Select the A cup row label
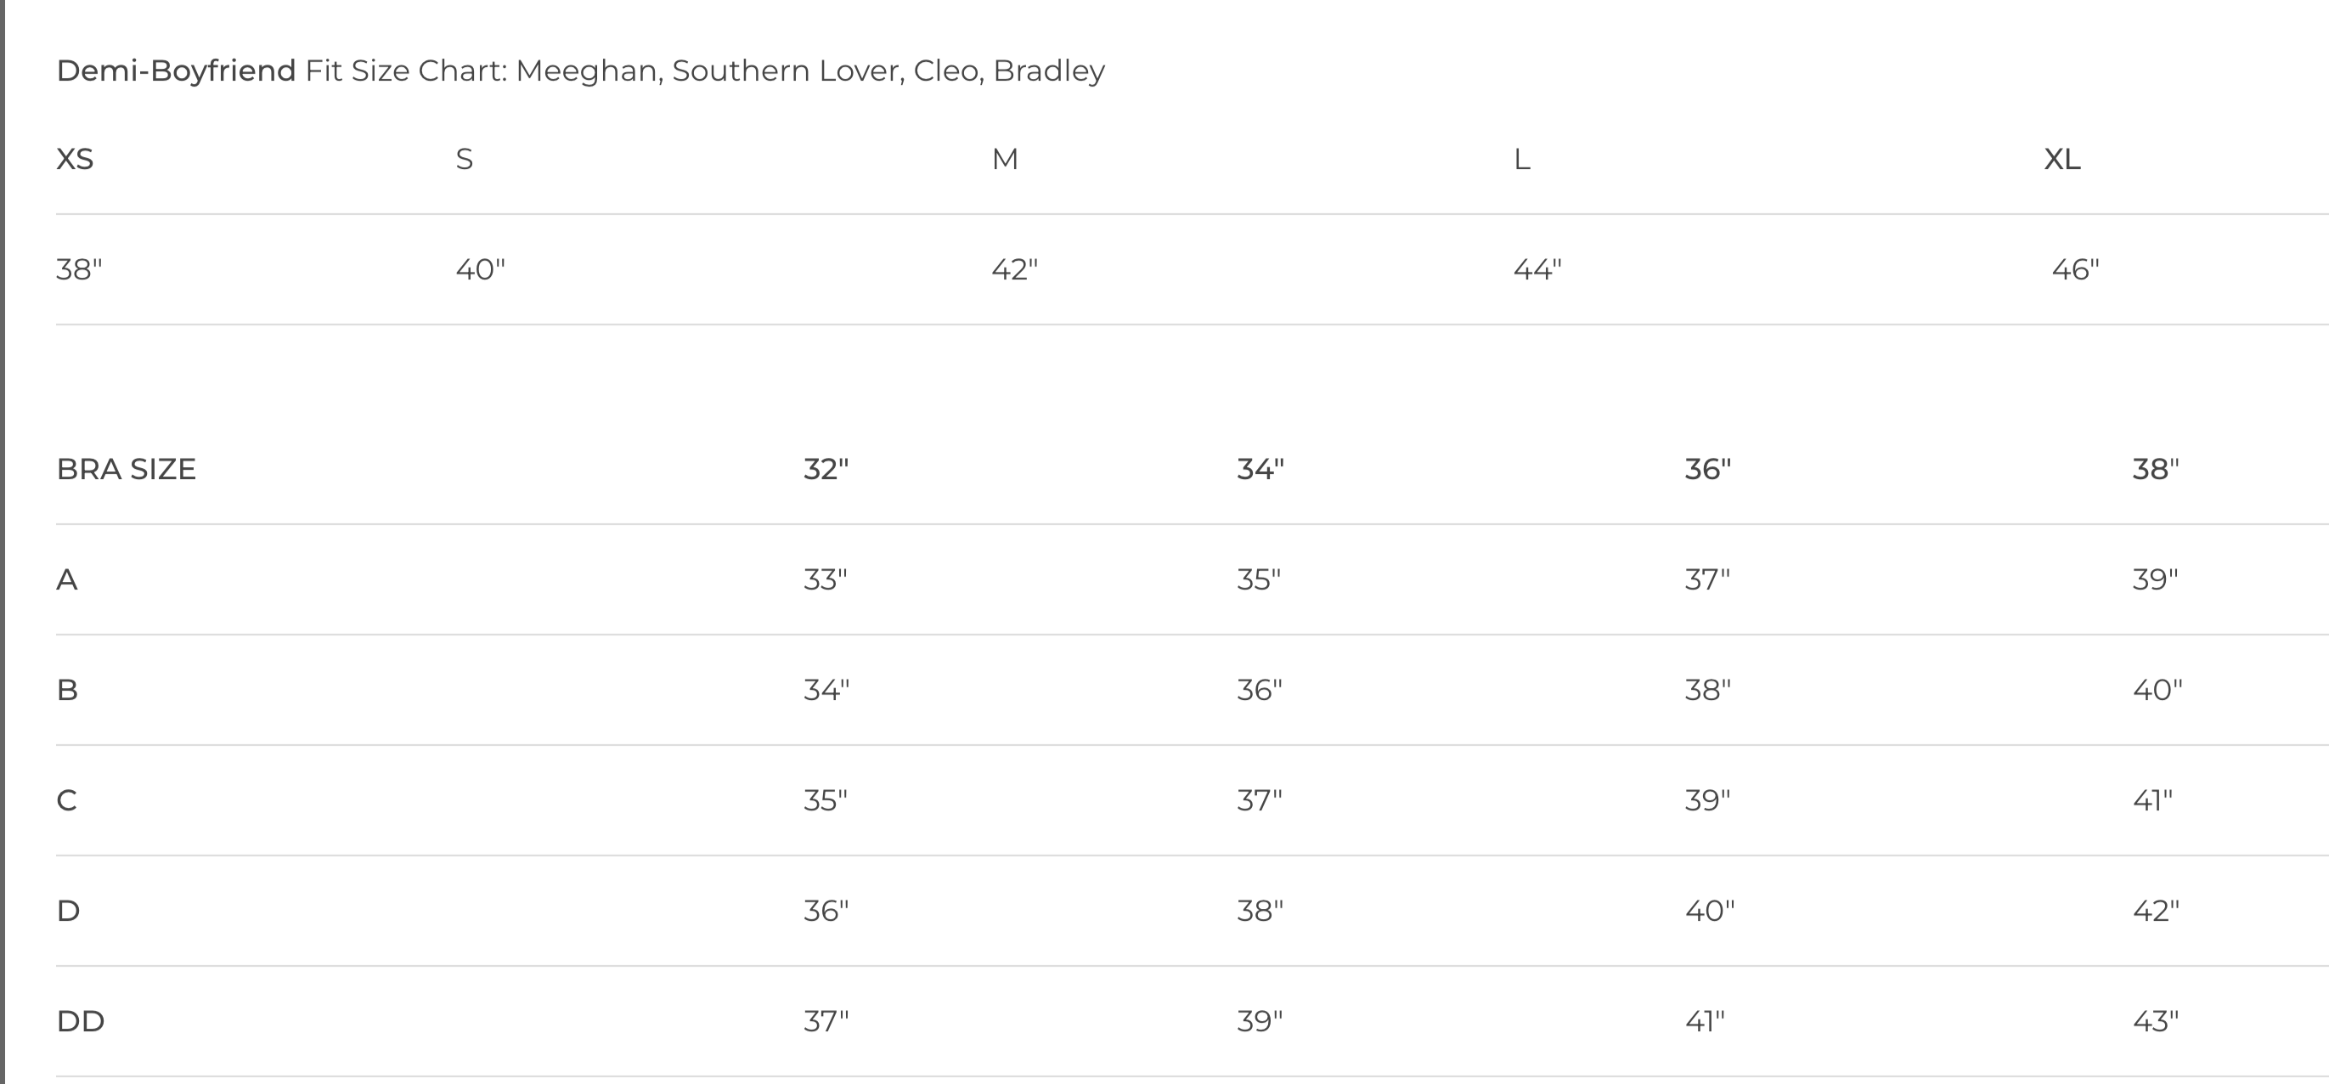 click(67, 579)
